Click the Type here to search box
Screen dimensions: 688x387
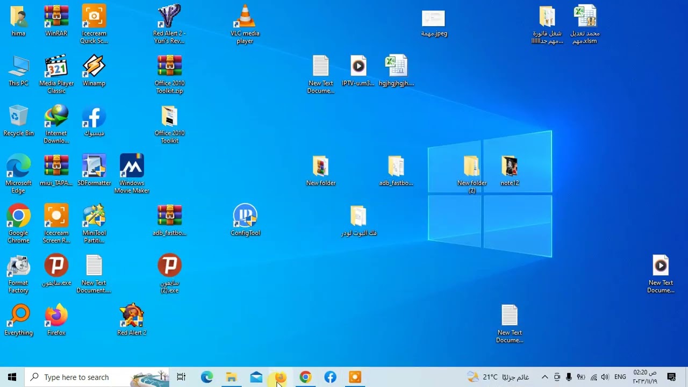tap(97, 377)
